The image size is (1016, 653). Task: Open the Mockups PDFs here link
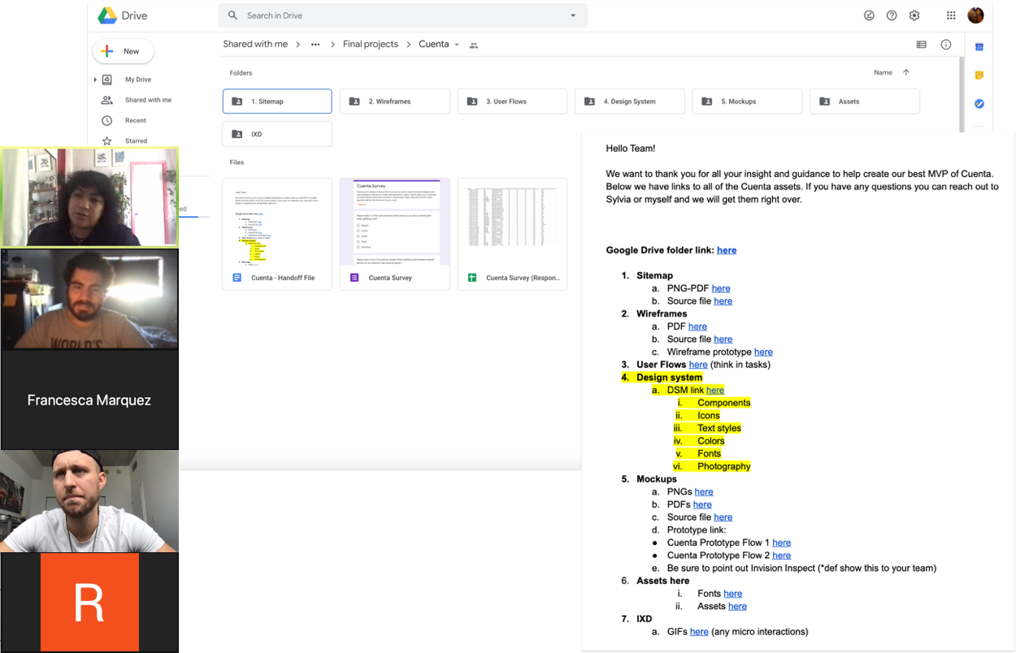pyautogui.click(x=702, y=504)
